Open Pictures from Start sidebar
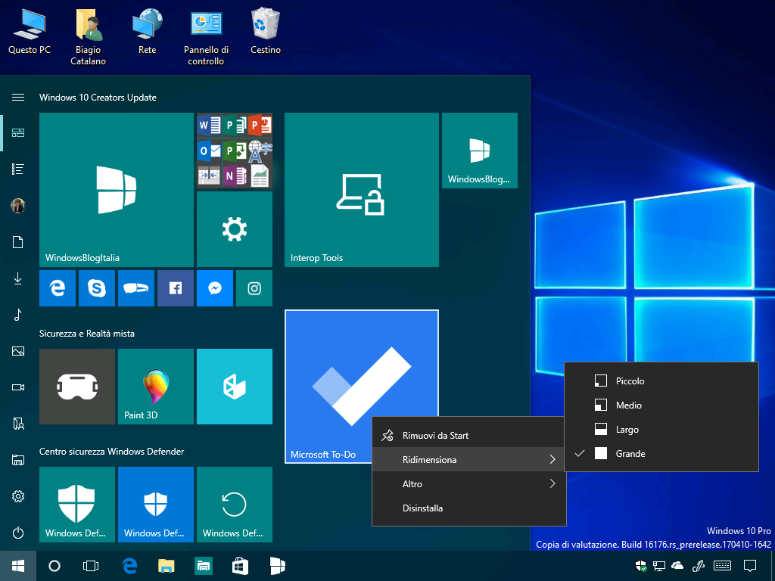This screenshot has width=775, height=581. (18, 351)
